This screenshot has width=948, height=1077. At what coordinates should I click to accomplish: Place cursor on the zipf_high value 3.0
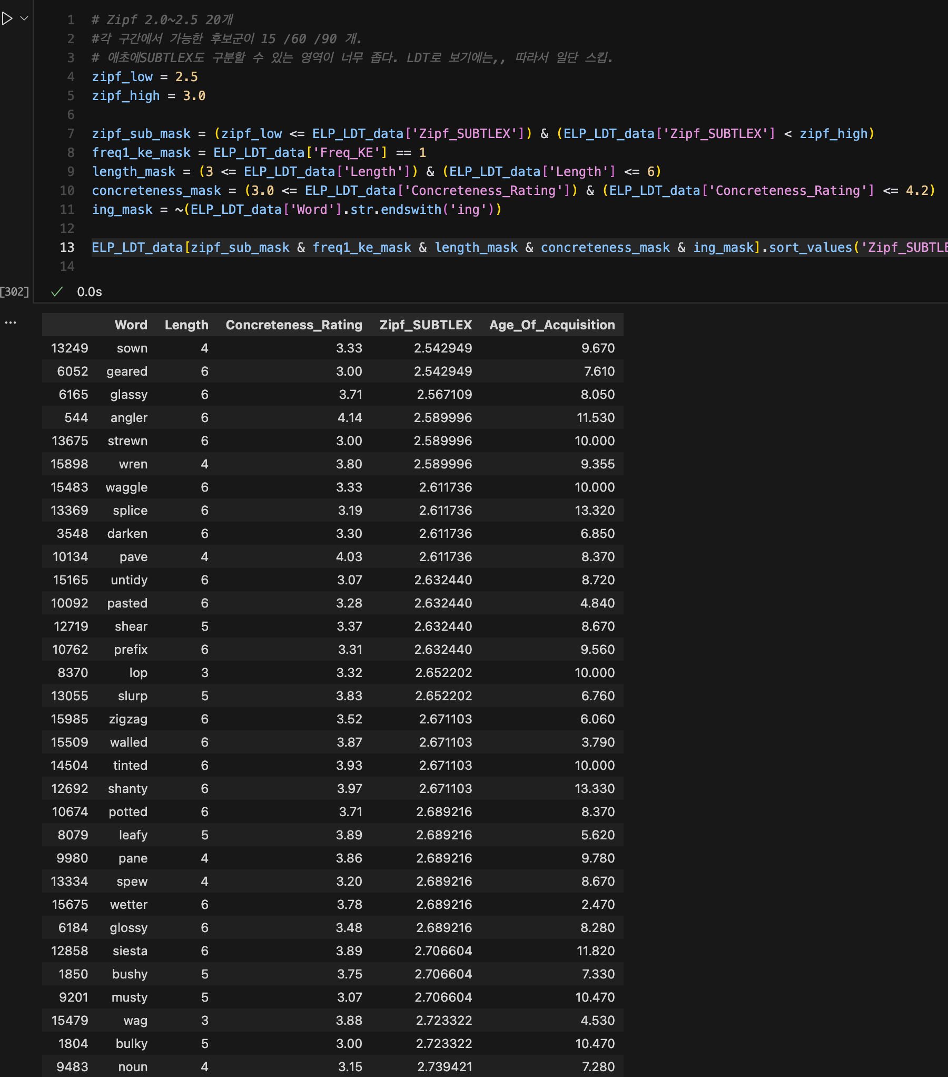[194, 96]
